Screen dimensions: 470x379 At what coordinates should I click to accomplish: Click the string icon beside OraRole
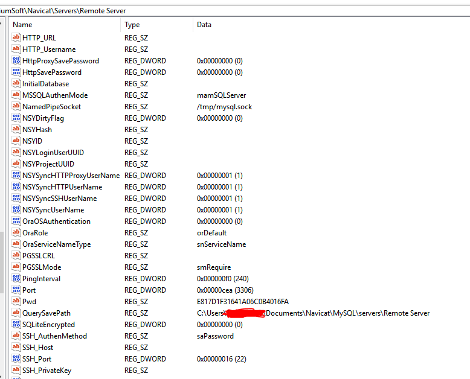[16, 232]
